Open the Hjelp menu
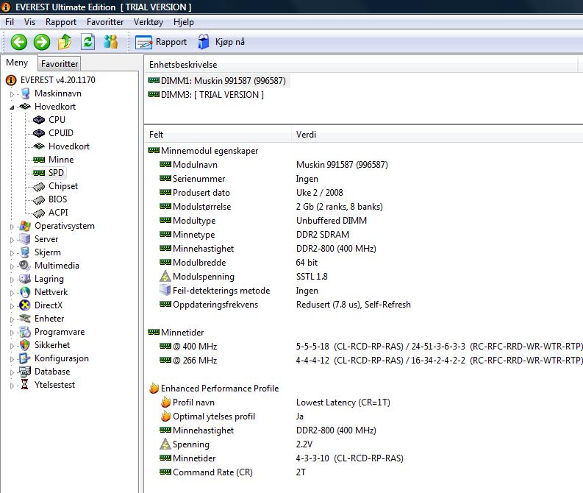Screen dimensions: 583x493 [184, 22]
